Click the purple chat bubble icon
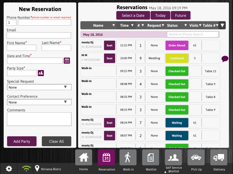 [x=225, y=59]
